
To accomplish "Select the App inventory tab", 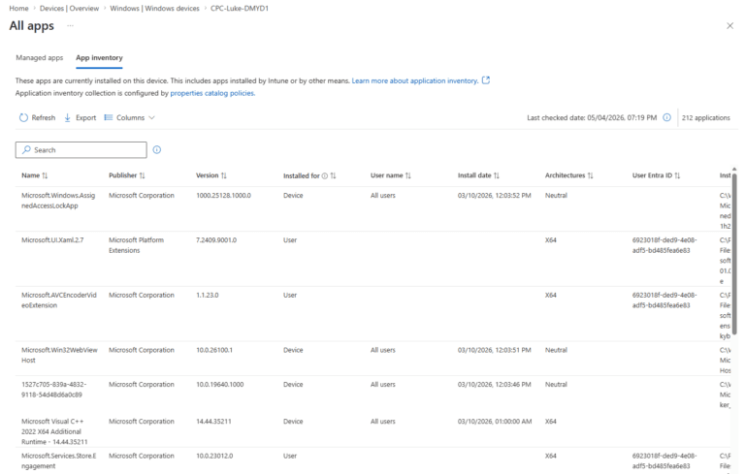I will (x=99, y=57).
